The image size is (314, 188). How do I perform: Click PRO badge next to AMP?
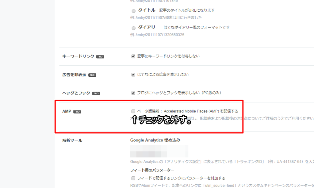[77, 112]
